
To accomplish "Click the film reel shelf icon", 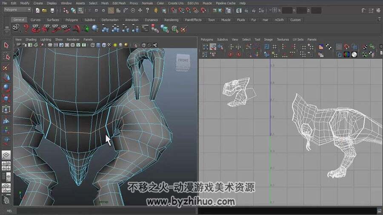I will [16, 28].
